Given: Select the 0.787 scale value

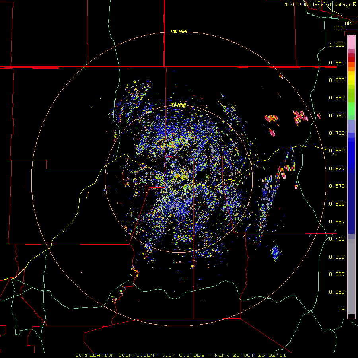Looking at the screenshot, I should tap(337, 115).
